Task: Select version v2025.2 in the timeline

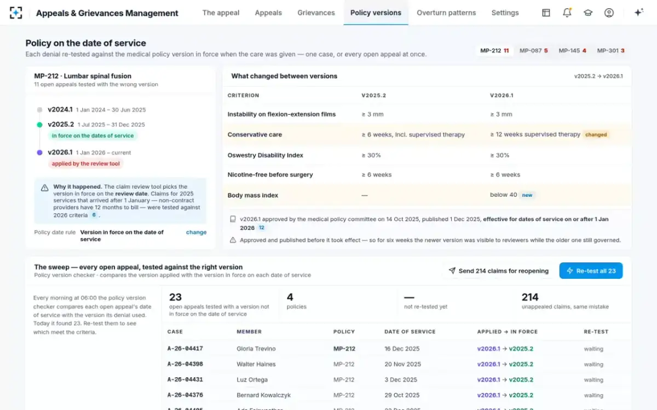Action: [x=61, y=125]
